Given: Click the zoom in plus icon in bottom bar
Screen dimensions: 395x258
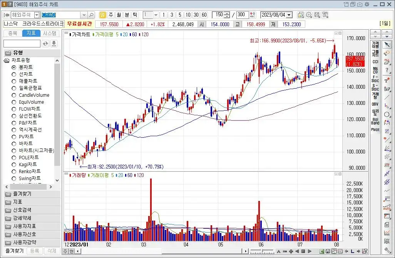Looking at the screenshot, I should click(x=291, y=251).
